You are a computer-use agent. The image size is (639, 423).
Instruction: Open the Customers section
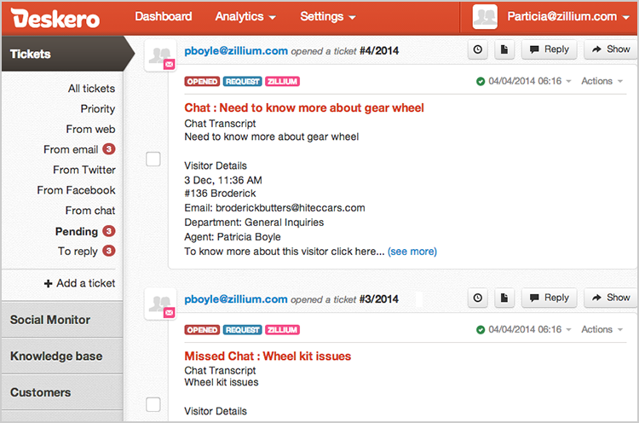[62, 392]
